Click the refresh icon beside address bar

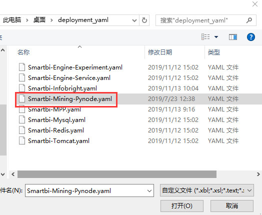[144, 20]
